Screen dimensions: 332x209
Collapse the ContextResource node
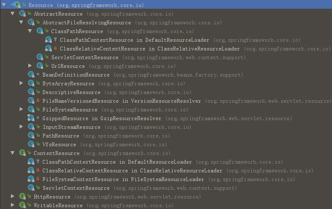coord(12,153)
